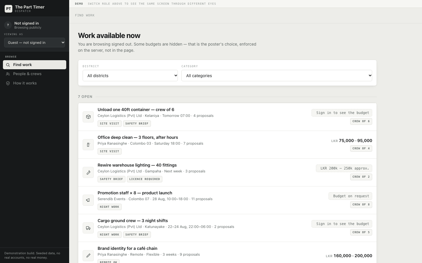The width and height of the screenshot is (422, 263).
Task: Click Demonstration build footer note
Action: pyautogui.click(x=32, y=255)
